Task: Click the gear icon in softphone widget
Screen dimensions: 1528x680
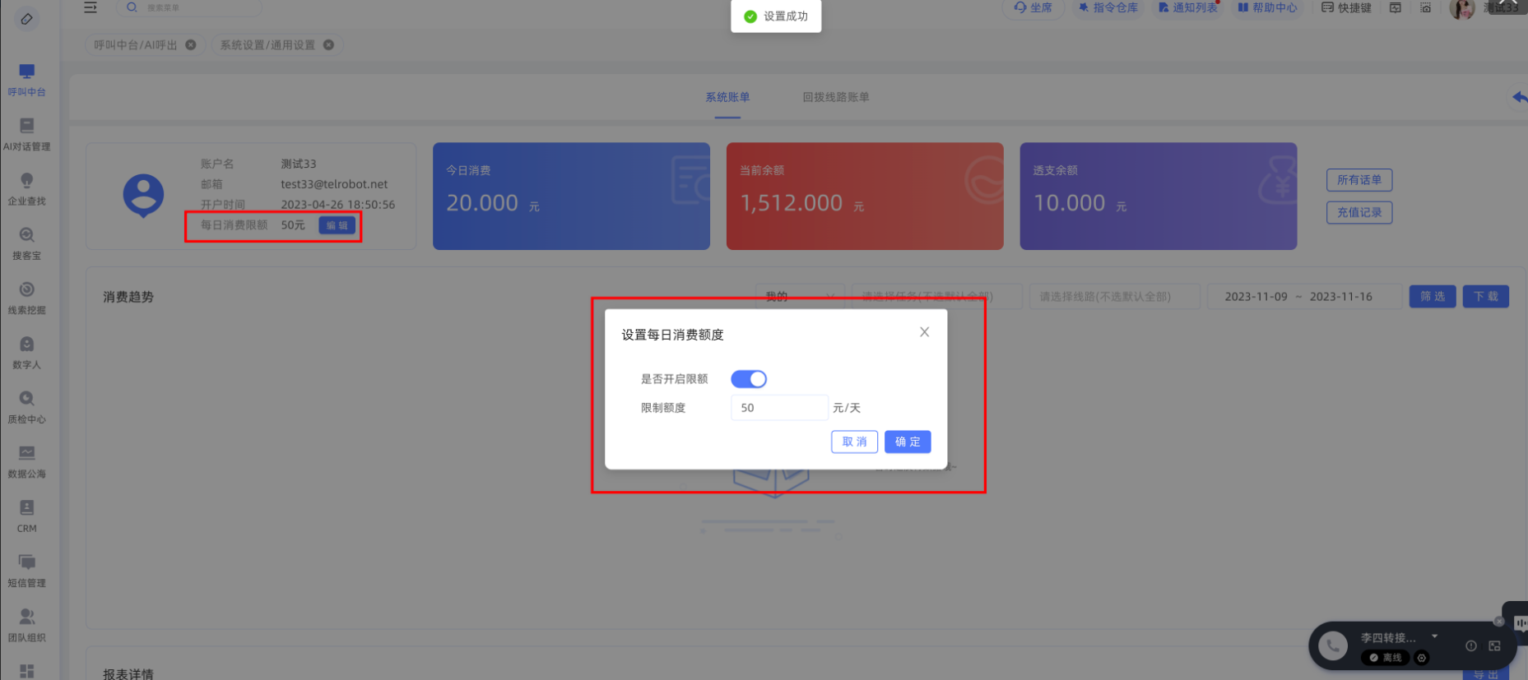Action: point(1422,658)
